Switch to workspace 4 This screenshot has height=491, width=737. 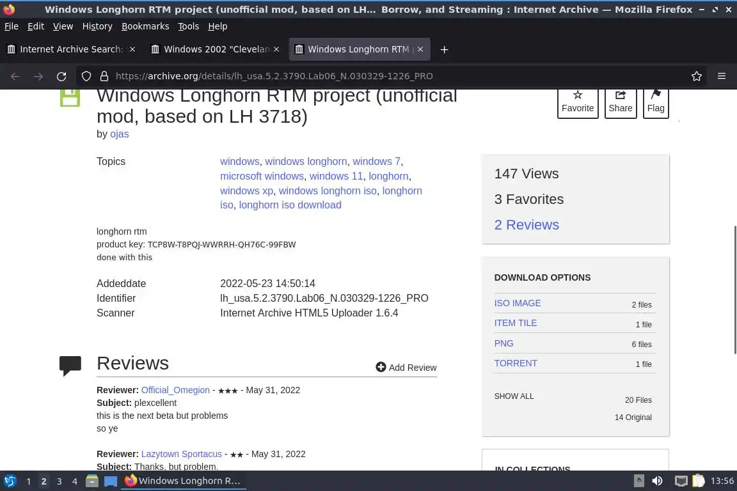click(x=75, y=481)
